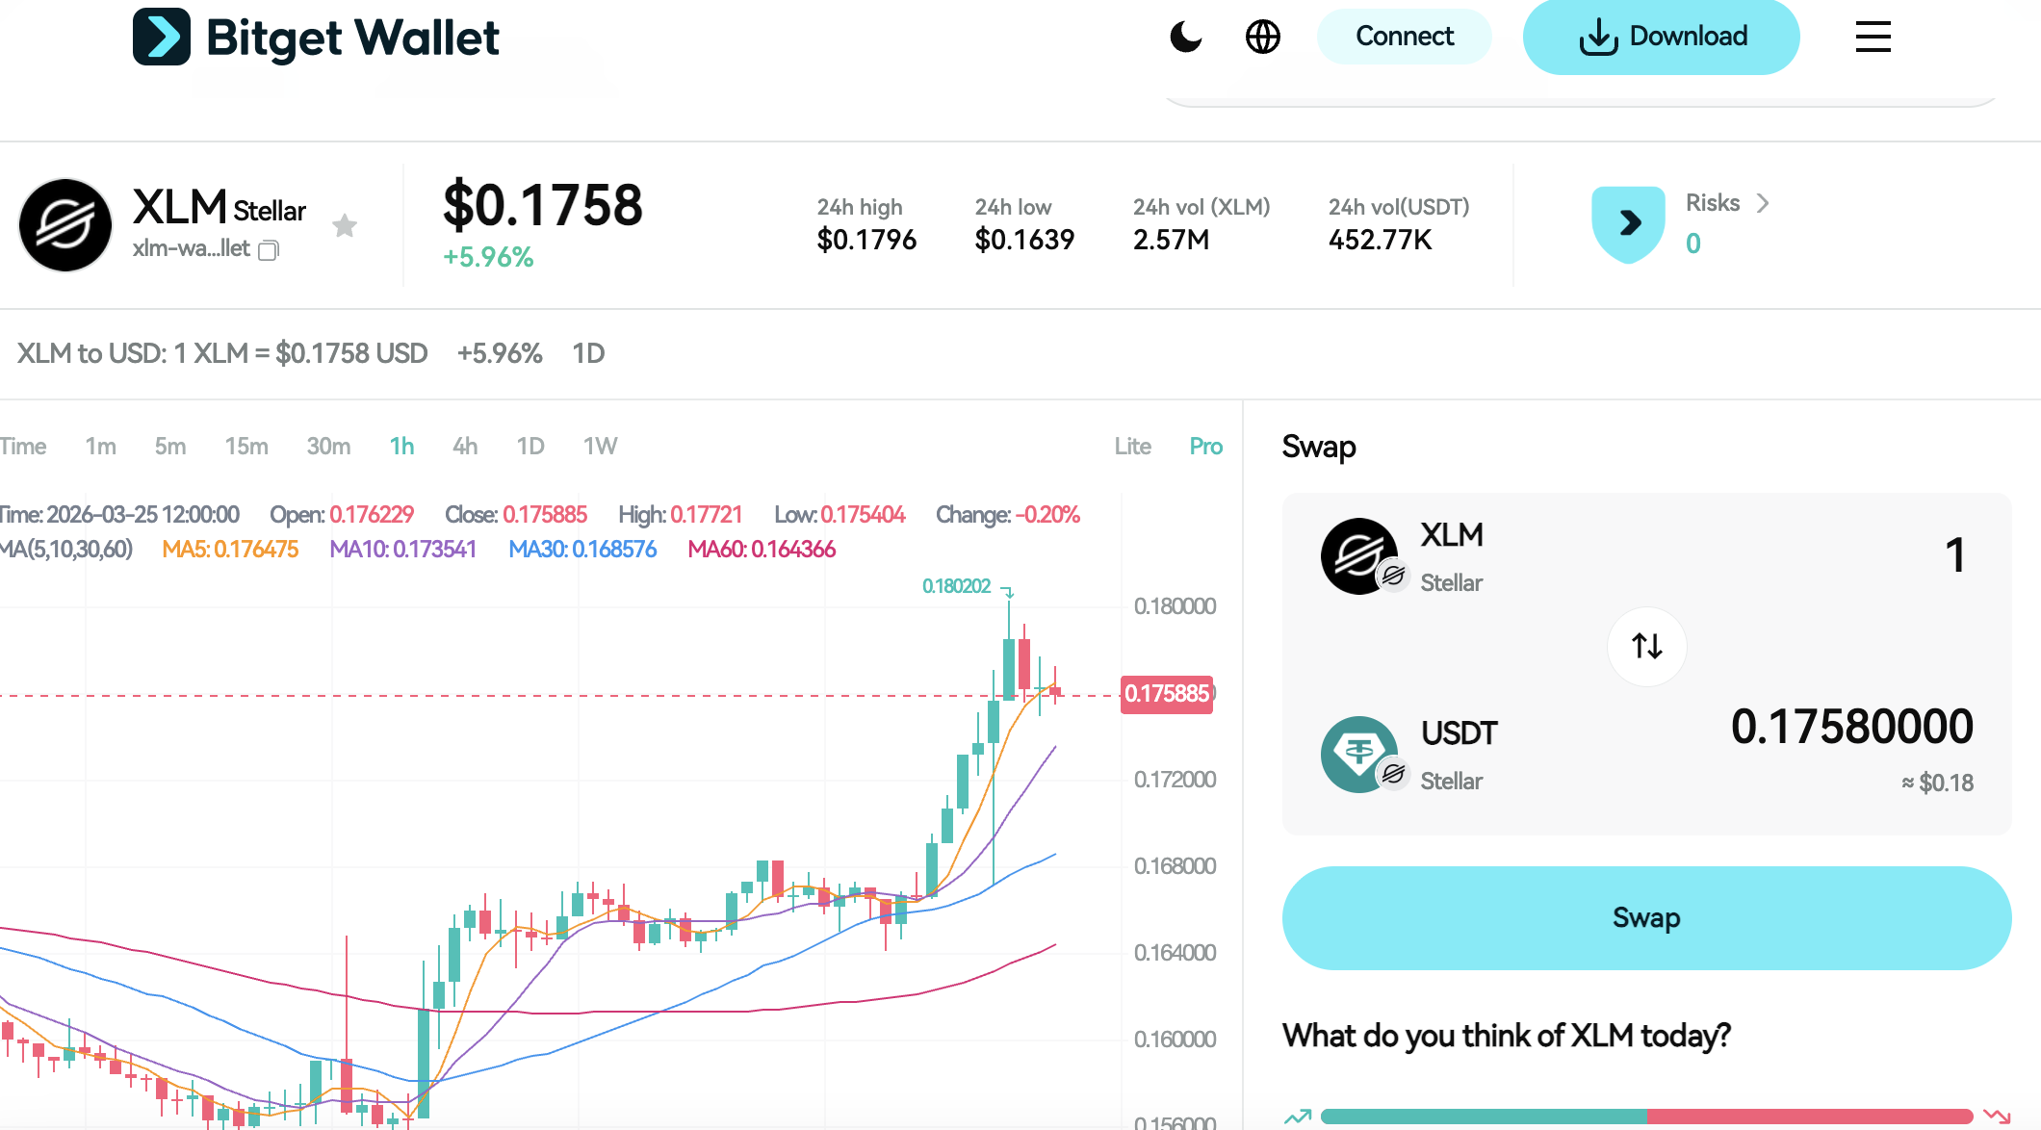The image size is (2041, 1130).
Task: Select the 15m chart interval
Action: tap(245, 446)
